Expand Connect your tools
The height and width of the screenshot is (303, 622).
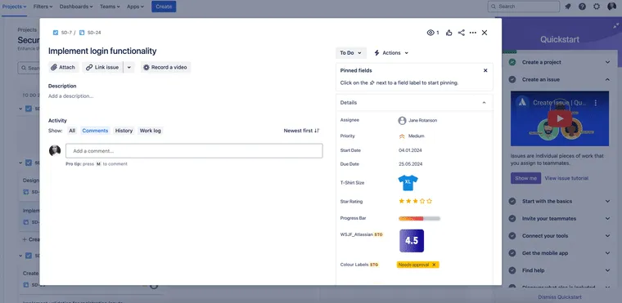click(607, 236)
